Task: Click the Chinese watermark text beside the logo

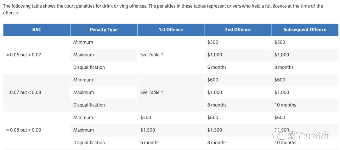Action: (308, 135)
